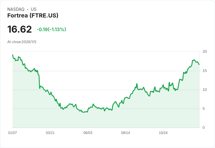Click the 5 label on y-axis
The image size is (215, 148).
coord(204,109)
